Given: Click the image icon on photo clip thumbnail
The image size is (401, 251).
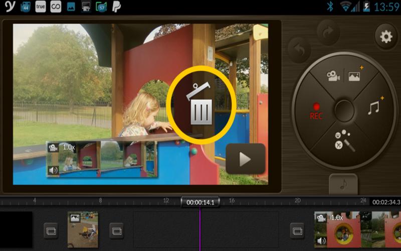Looking at the screenshot, I should (x=75, y=218).
